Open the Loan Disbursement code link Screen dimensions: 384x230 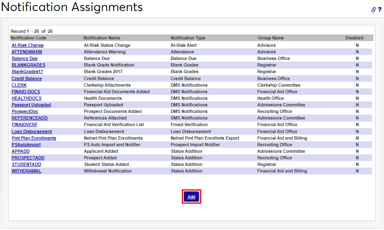tap(32, 132)
